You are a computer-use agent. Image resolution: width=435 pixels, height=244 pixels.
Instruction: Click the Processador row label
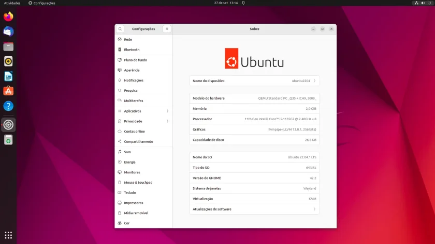(202, 119)
